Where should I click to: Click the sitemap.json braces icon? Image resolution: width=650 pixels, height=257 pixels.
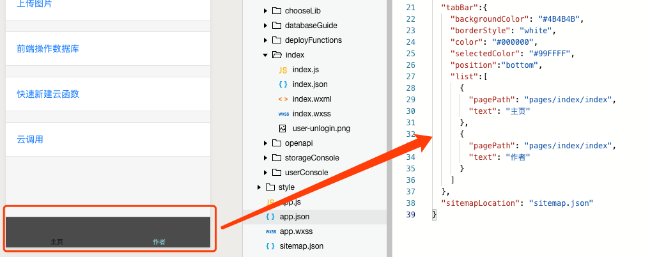pyautogui.click(x=270, y=246)
